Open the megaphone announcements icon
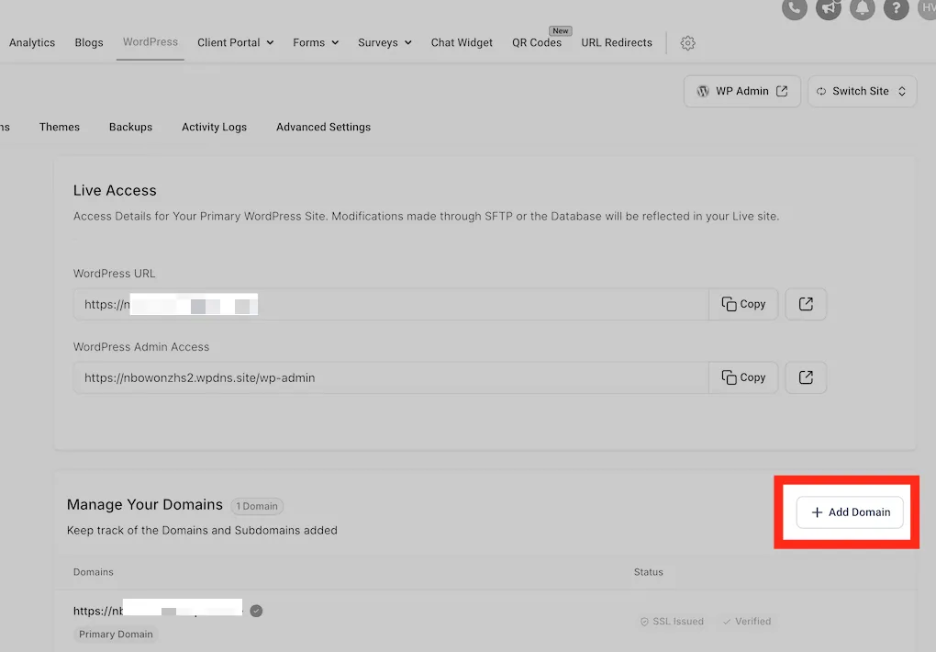936x652 pixels. pyautogui.click(x=828, y=8)
